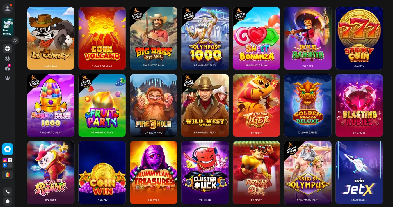Launch the Sweet Bonanza game
Screen dimensions: 393x207
pyautogui.click(x=256, y=38)
